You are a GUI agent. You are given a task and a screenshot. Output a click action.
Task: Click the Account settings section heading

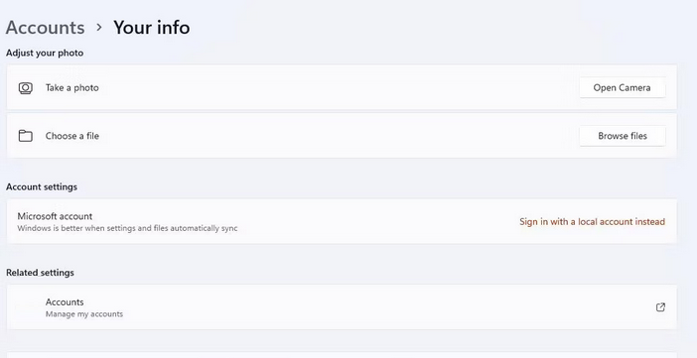coord(42,187)
